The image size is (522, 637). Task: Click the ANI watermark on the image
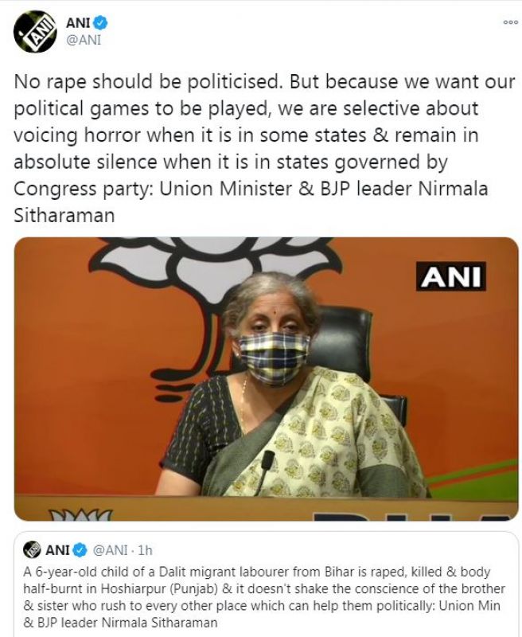pos(451,276)
